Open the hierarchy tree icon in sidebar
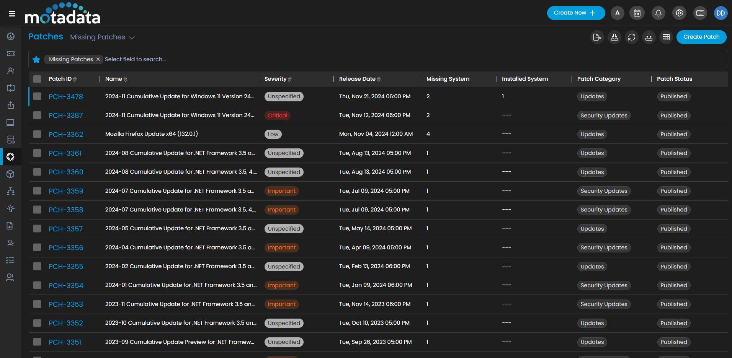This screenshot has height=358, width=732. pyautogui.click(x=11, y=191)
